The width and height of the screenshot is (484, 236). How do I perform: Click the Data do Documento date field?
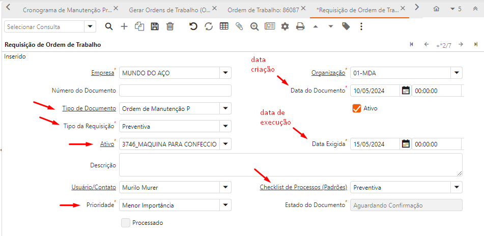(x=376, y=91)
